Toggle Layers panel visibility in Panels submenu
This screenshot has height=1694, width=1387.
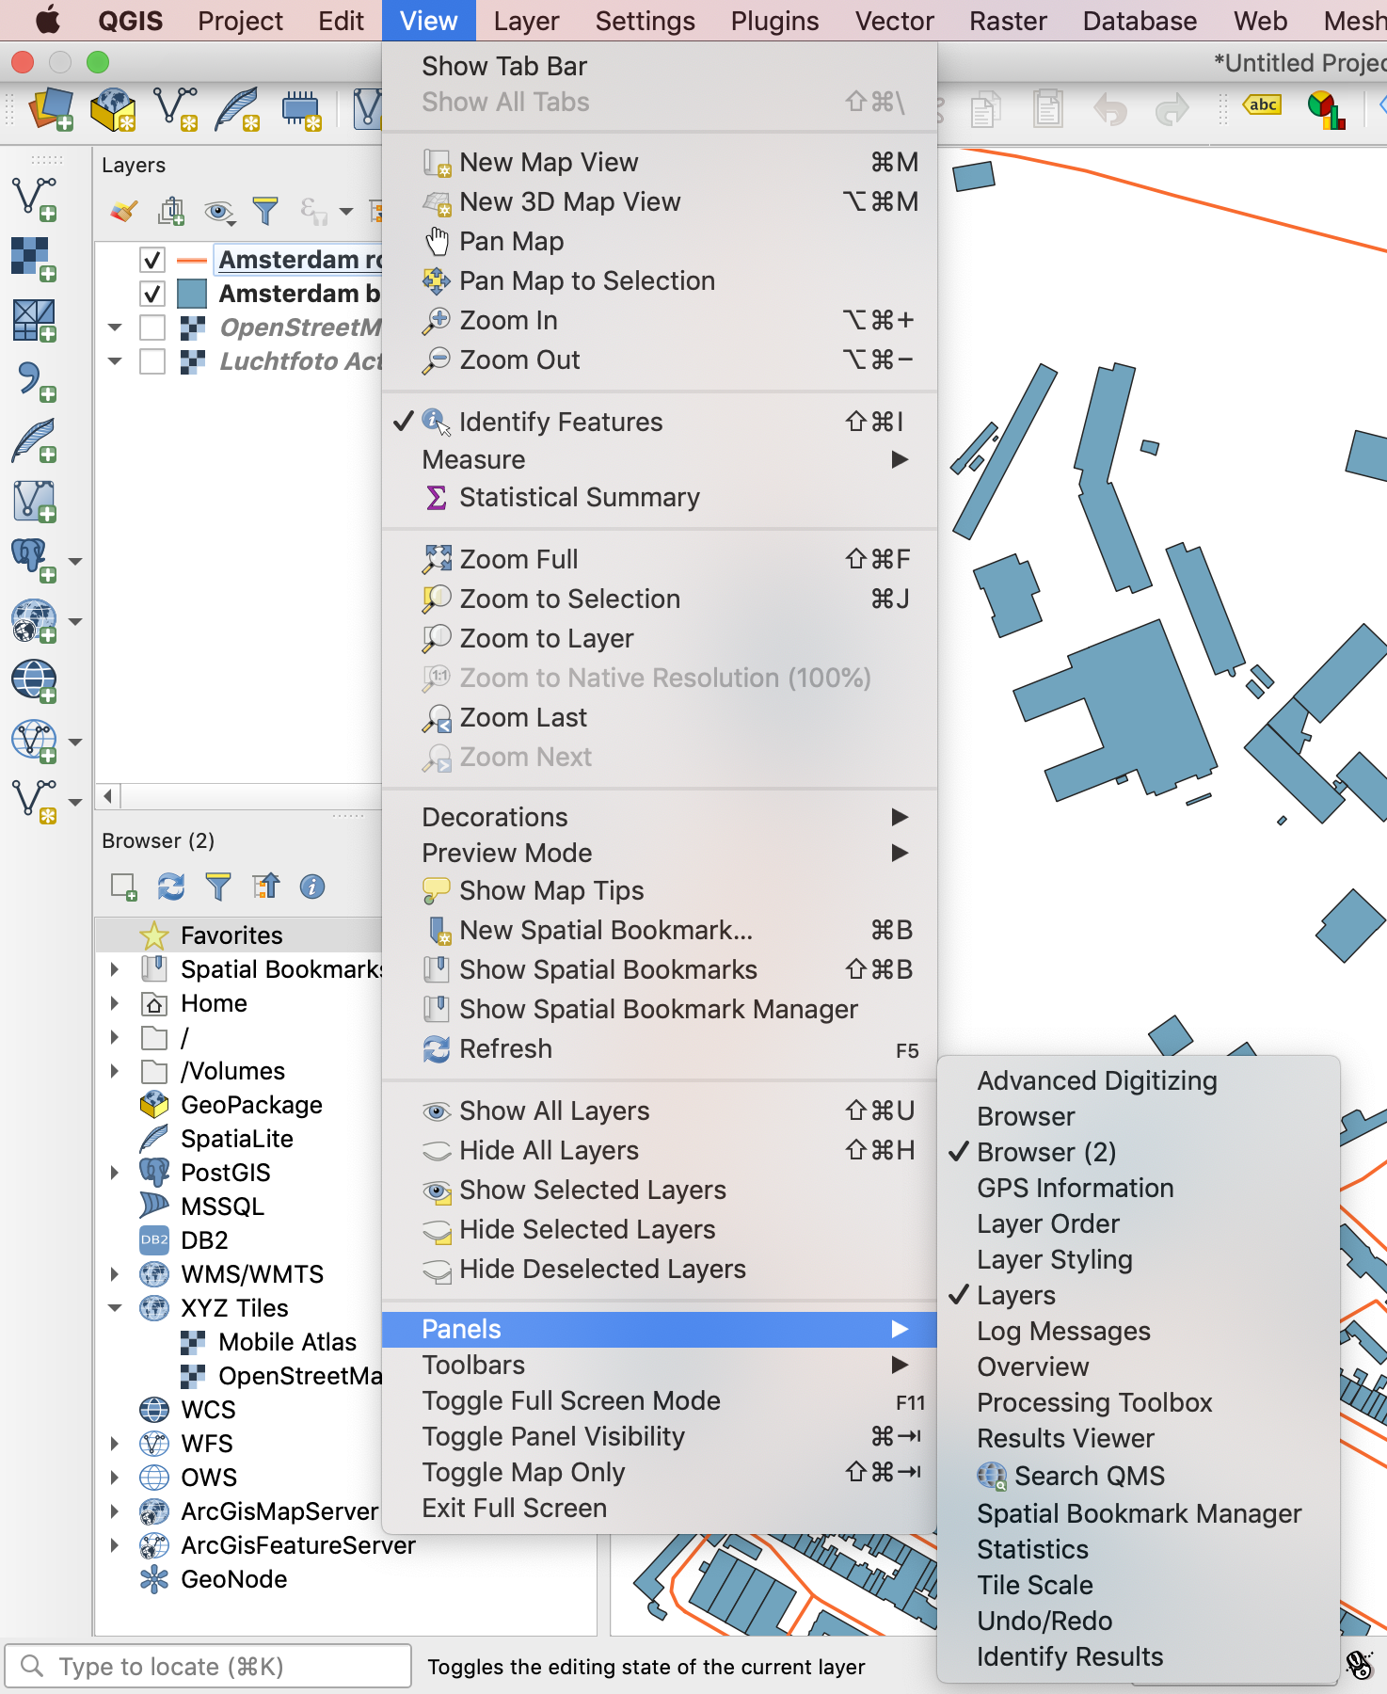pos(1016,1296)
